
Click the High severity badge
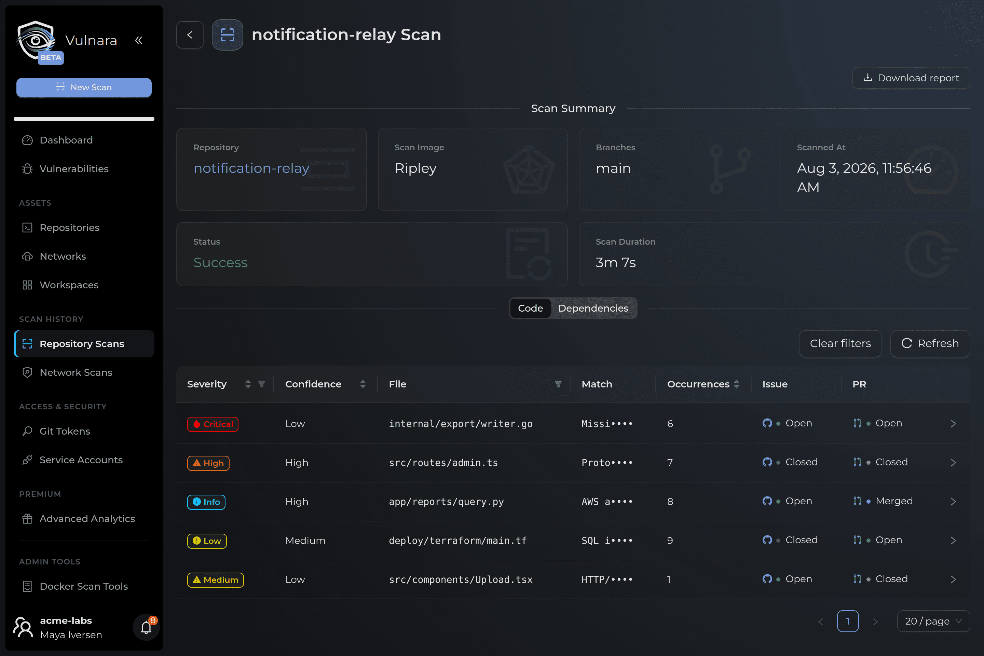tap(208, 463)
